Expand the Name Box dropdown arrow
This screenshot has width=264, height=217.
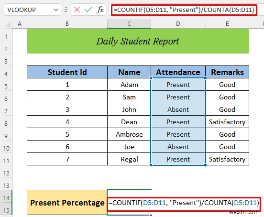[56, 10]
